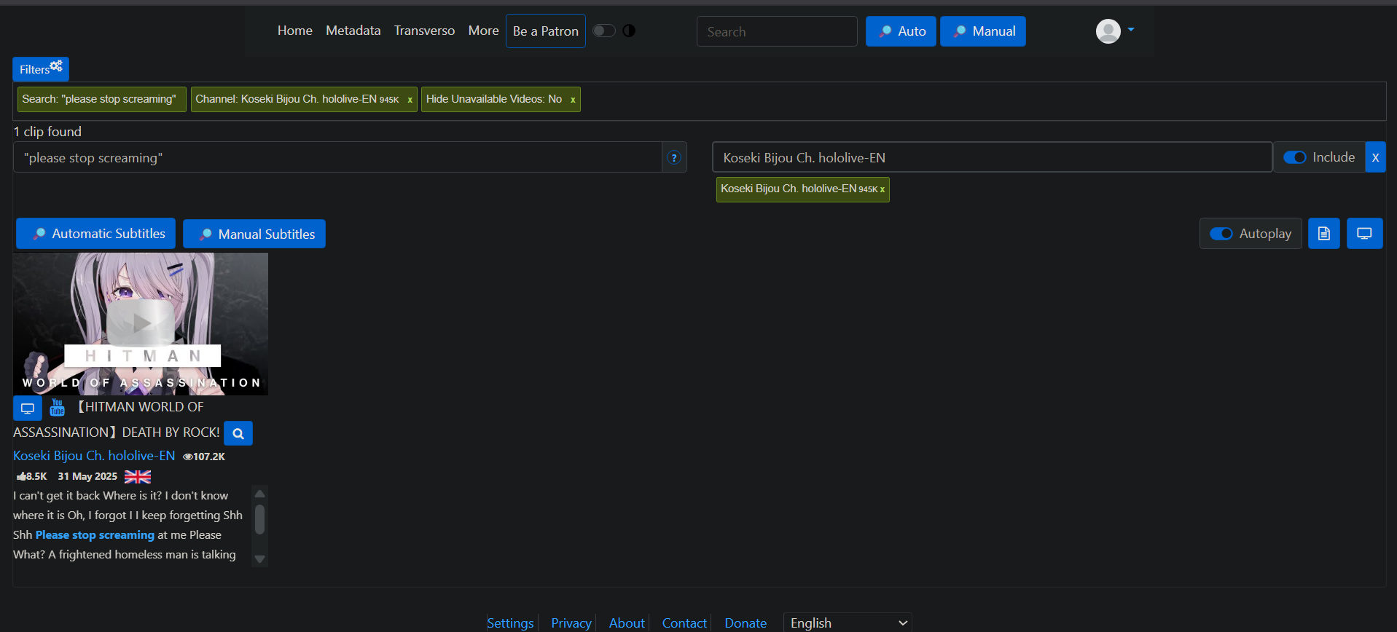
Task: Click the search help question mark icon
Action: tap(674, 157)
